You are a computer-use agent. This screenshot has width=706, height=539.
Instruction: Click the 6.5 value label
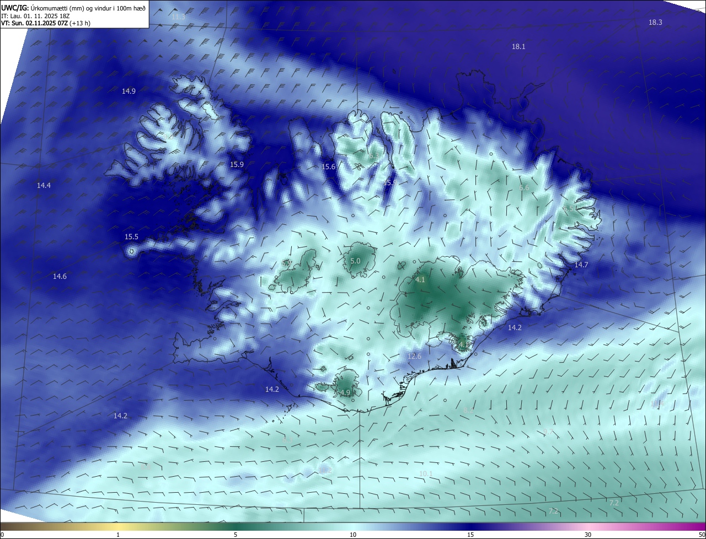tap(568, 209)
